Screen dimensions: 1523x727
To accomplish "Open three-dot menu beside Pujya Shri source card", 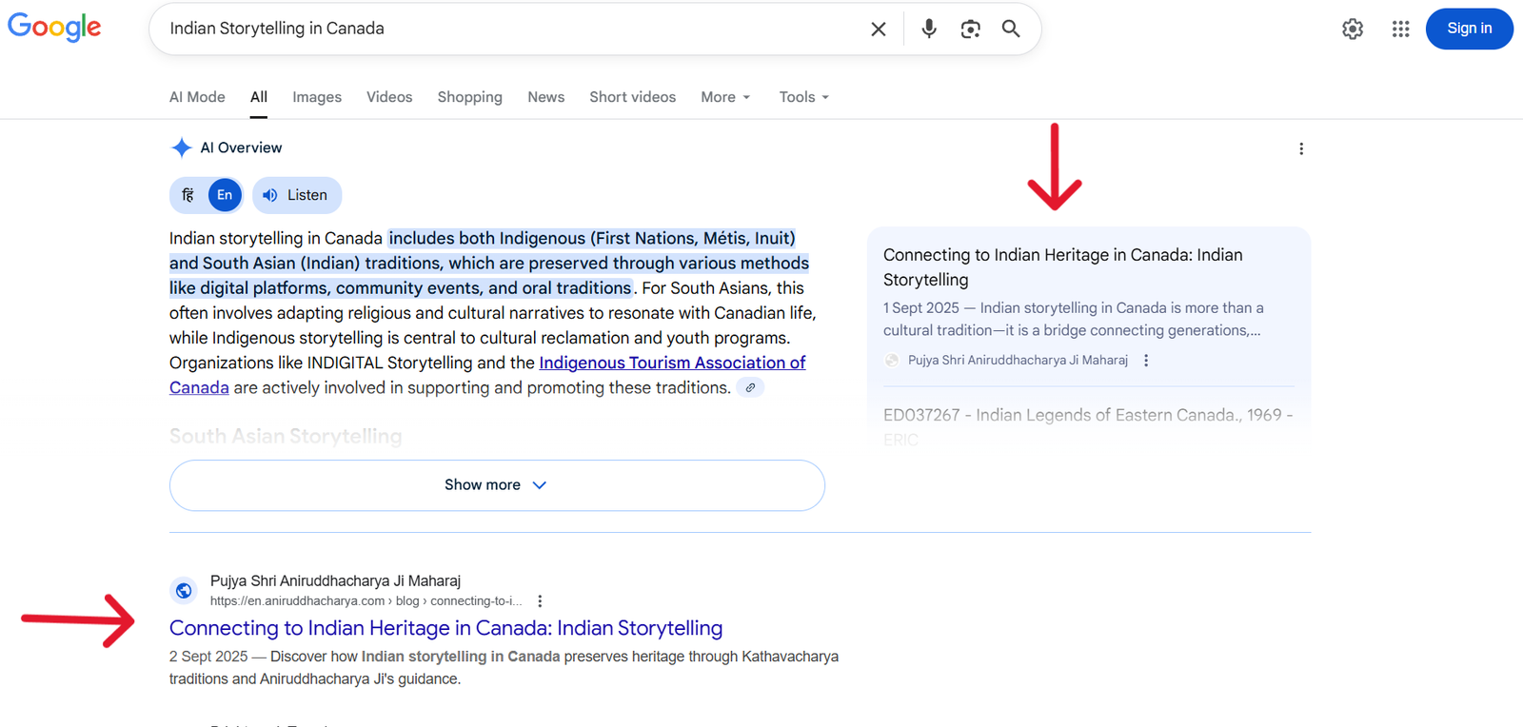I will coord(1146,361).
